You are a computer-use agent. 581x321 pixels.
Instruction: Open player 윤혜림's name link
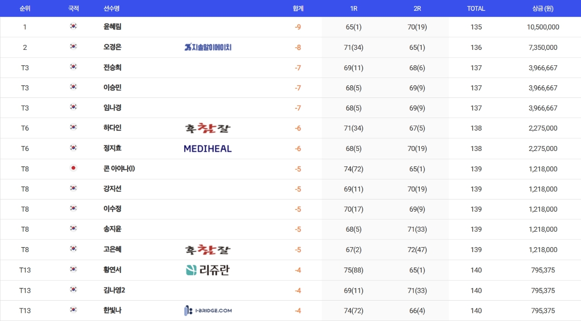(x=113, y=27)
